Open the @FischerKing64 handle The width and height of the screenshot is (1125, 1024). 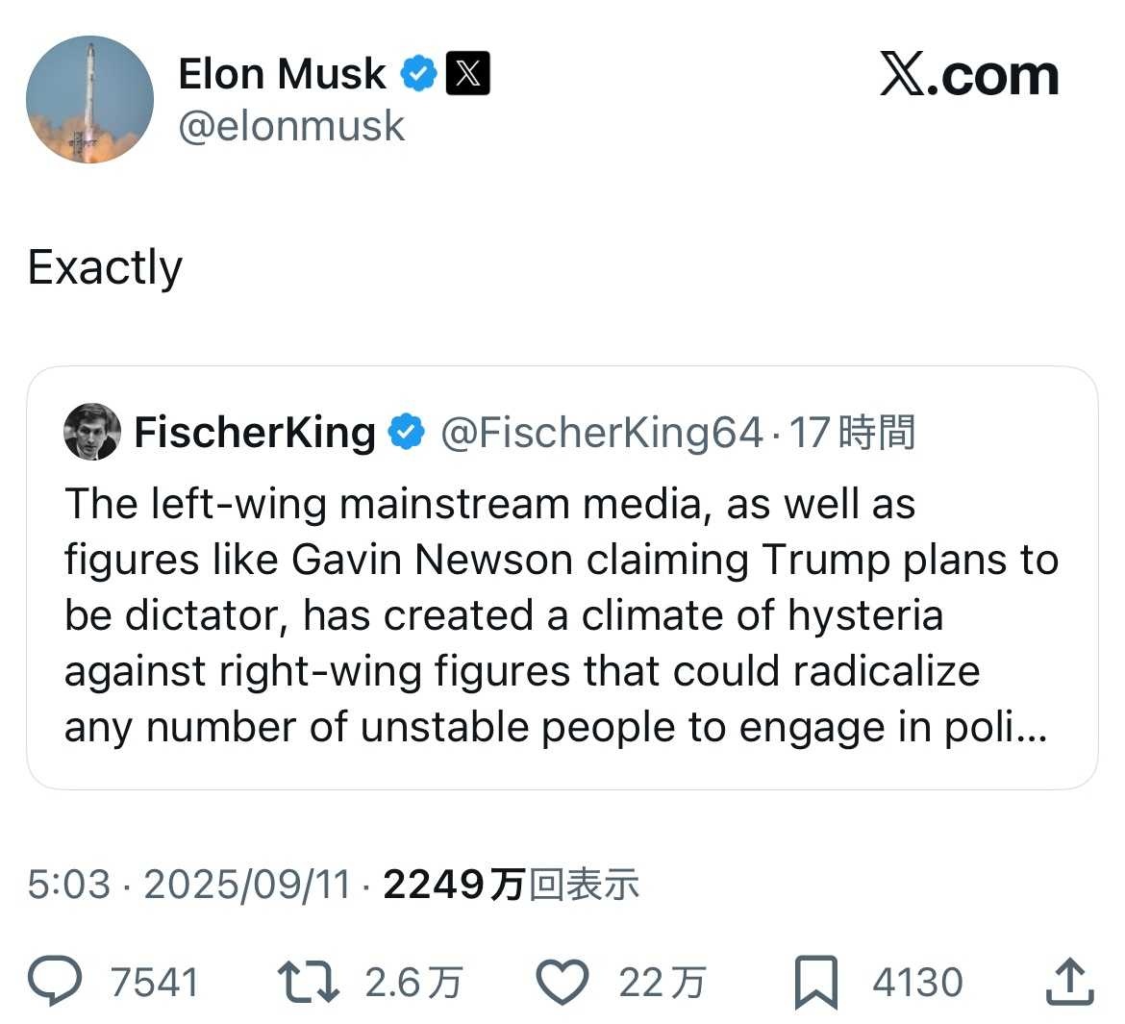(602, 432)
